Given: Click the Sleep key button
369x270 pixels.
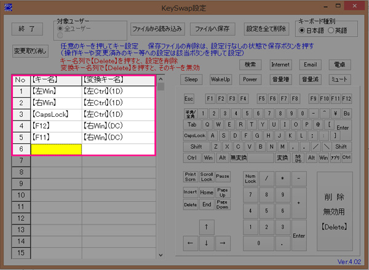Looking at the screenshot, I should (191, 79).
